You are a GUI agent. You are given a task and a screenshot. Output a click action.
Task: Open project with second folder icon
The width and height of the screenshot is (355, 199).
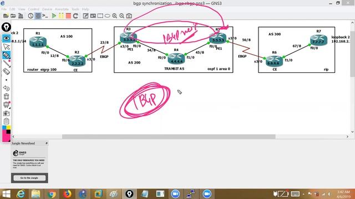pyautogui.click(x=13, y=16)
